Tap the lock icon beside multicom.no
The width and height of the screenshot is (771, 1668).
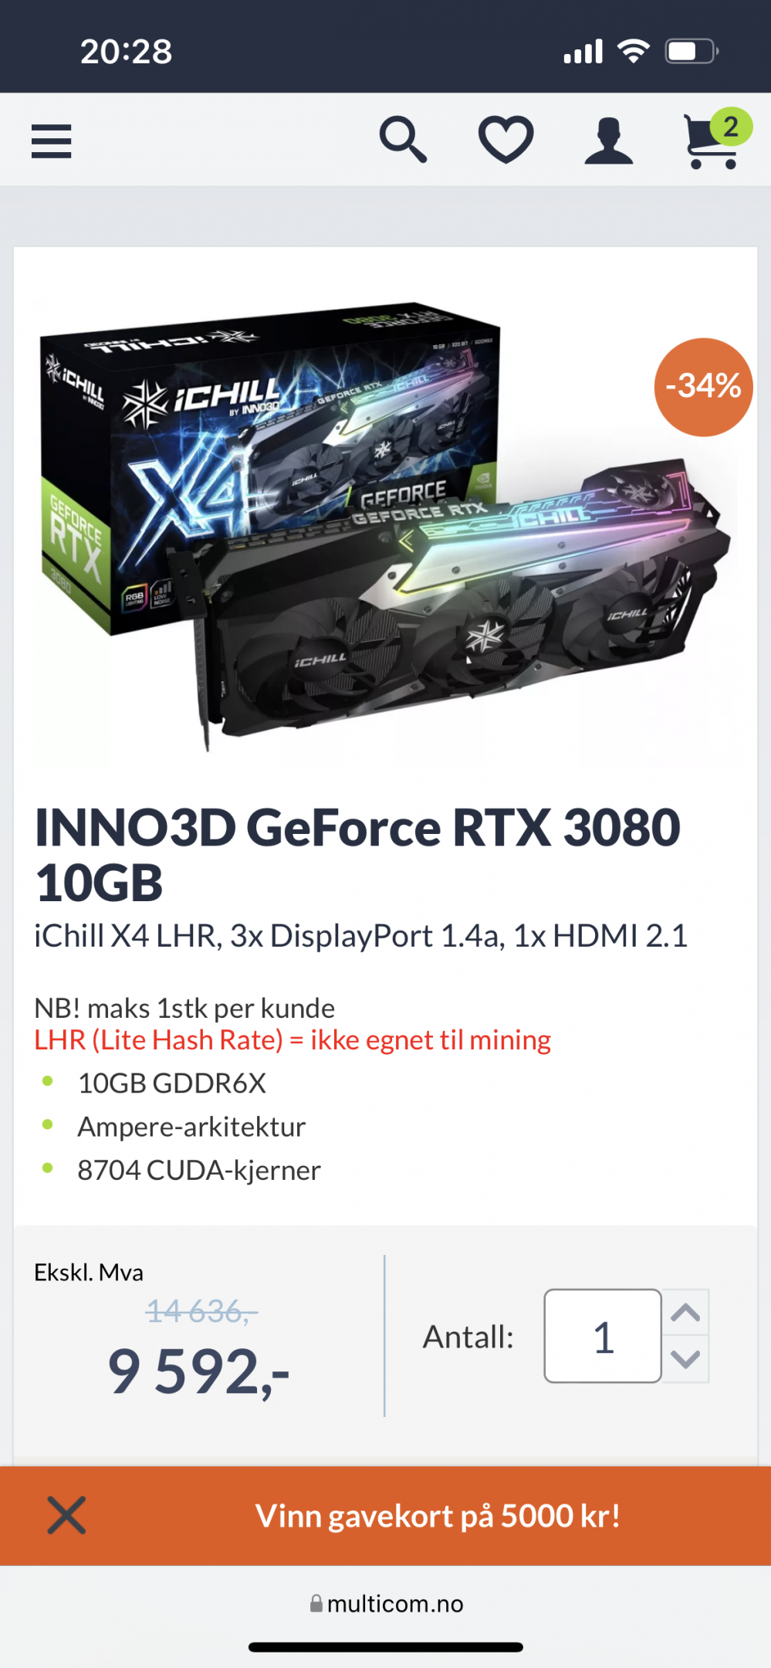(x=316, y=1604)
